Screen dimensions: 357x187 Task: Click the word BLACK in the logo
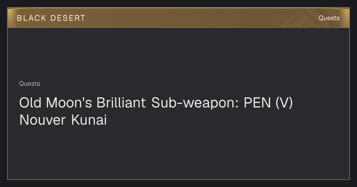[32, 18]
